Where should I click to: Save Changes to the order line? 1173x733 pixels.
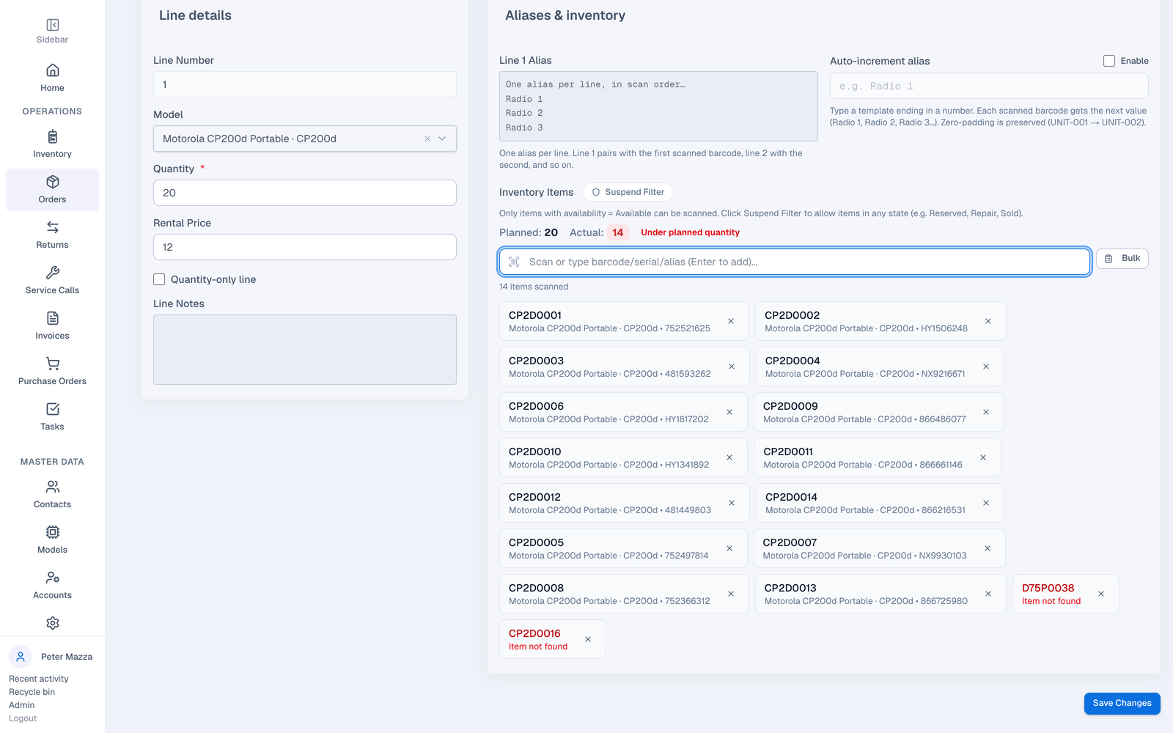[1122, 703]
